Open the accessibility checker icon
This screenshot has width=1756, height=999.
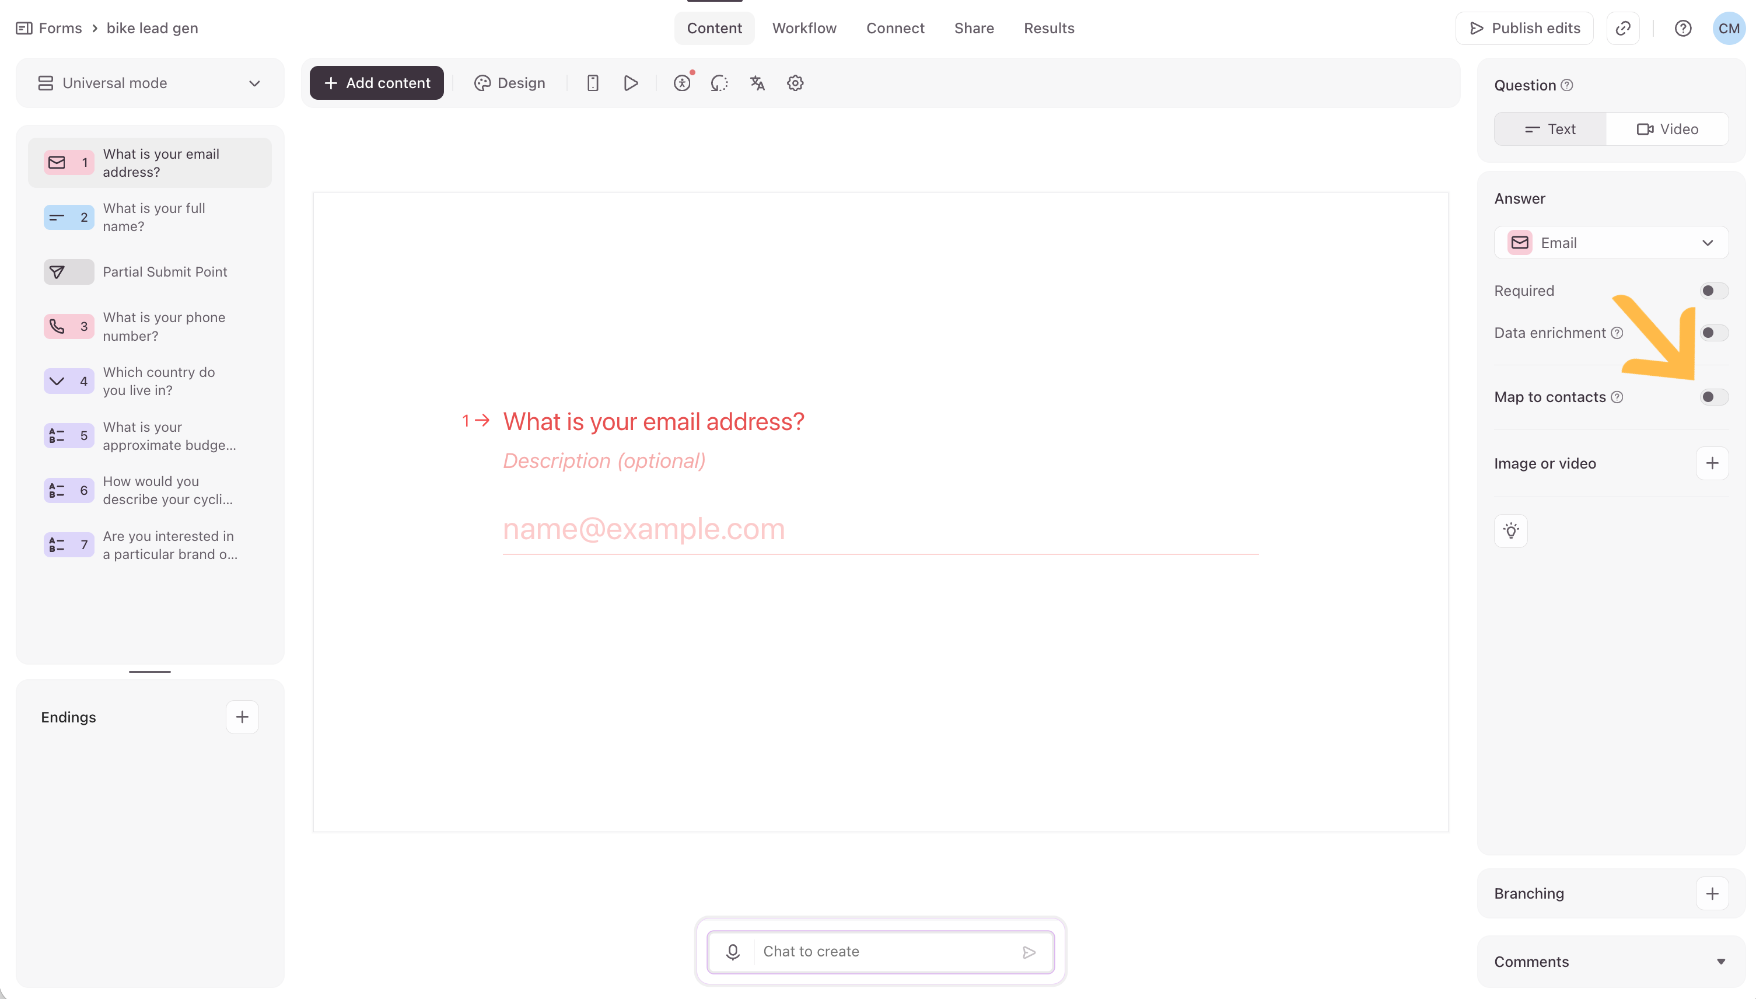pos(682,83)
